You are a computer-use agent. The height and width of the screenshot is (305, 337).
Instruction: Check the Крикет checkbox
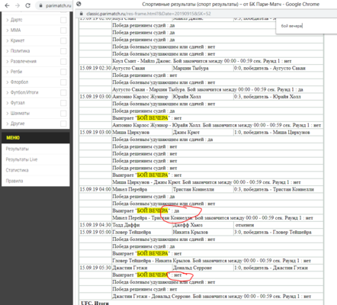click(63, 41)
